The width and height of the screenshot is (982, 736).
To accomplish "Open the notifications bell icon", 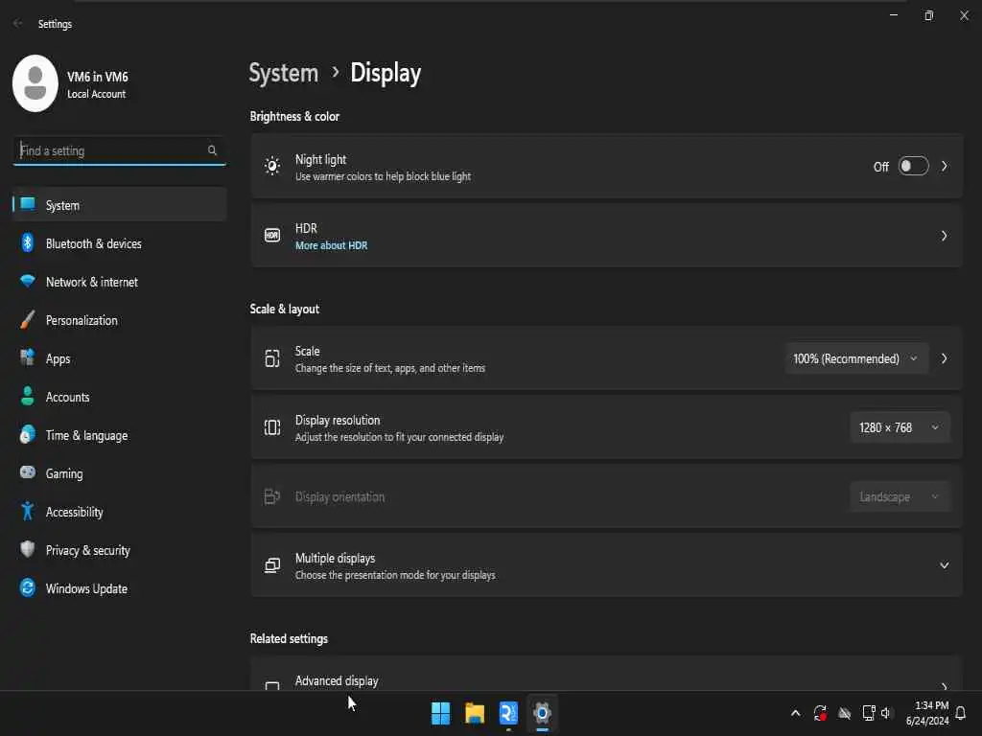I will point(961,713).
